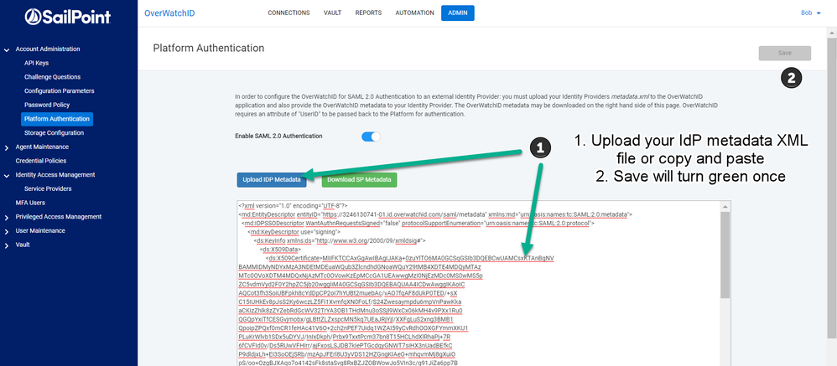
Task: Click the SailPoint logo
Action: (69, 16)
